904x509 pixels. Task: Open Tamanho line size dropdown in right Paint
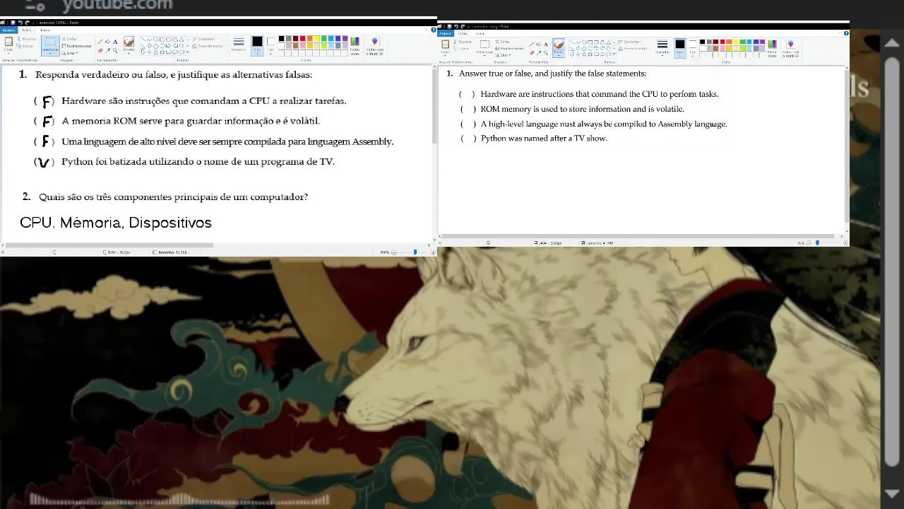(662, 47)
